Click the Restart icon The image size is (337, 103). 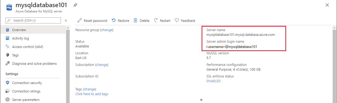coord(156,20)
